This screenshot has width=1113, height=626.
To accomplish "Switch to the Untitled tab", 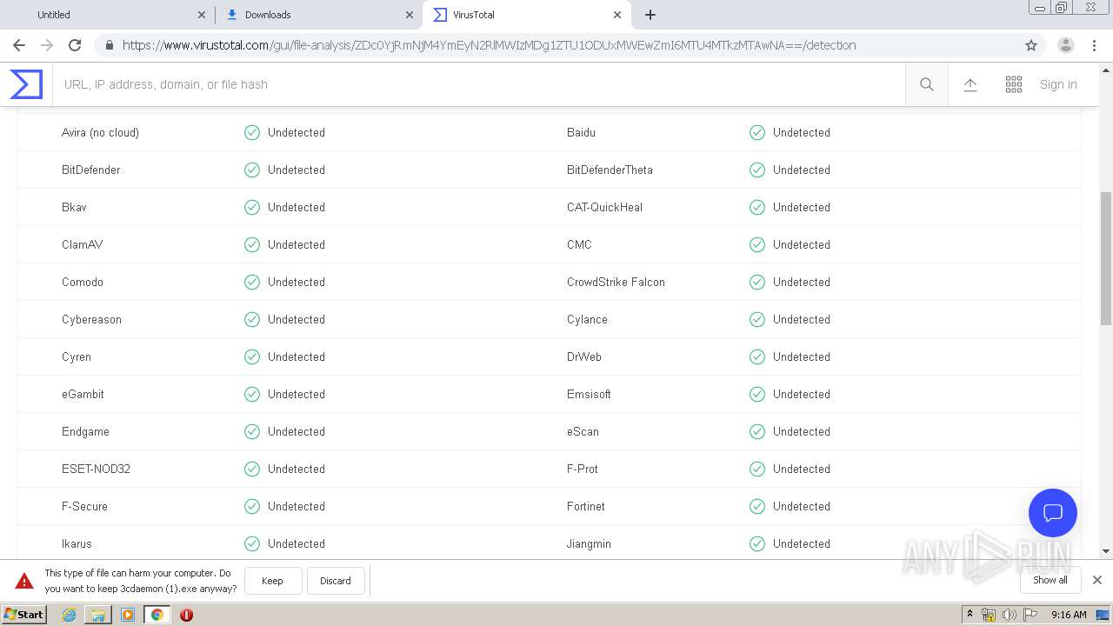I will pos(108,15).
